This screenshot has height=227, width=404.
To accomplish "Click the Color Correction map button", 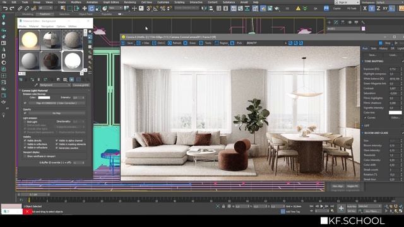I will pos(56,103).
